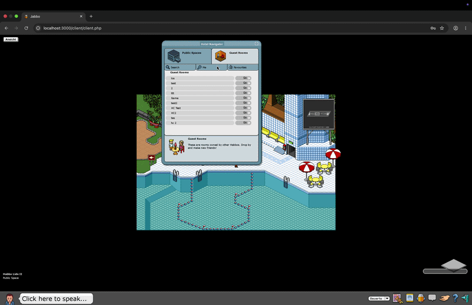Click Go for room 'test'
Screen dimensions: 472x305
click(x=243, y=83)
